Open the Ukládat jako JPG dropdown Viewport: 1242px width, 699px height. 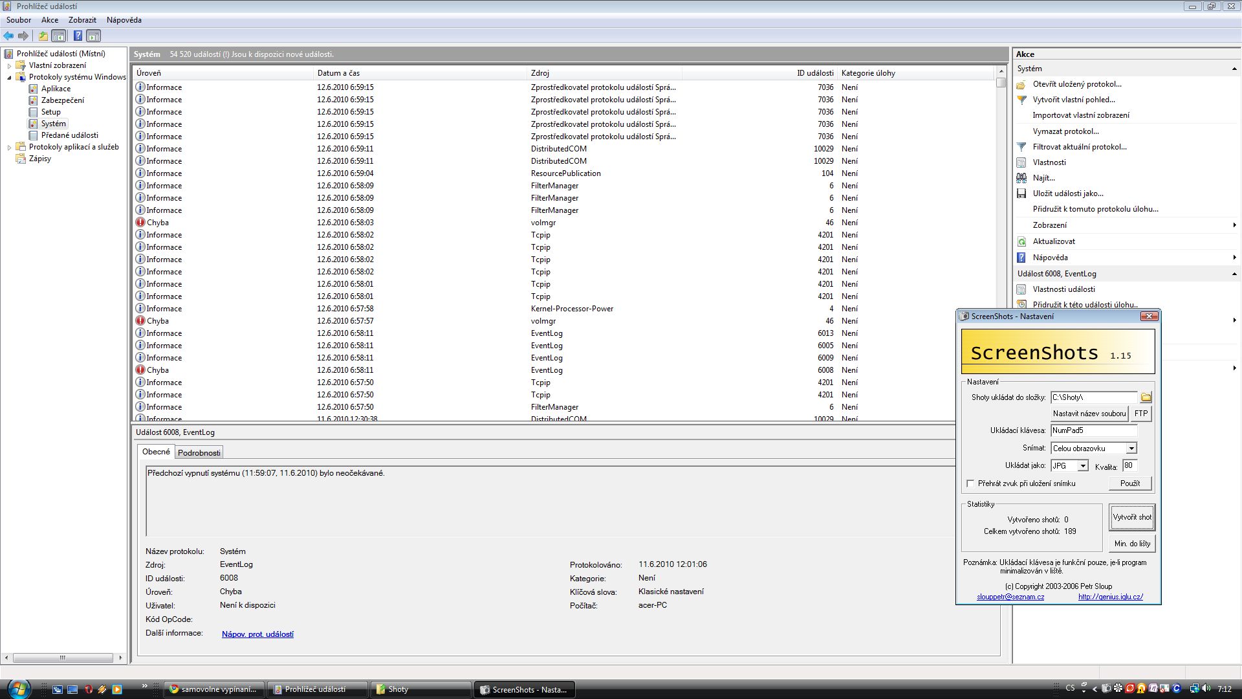tap(1082, 466)
